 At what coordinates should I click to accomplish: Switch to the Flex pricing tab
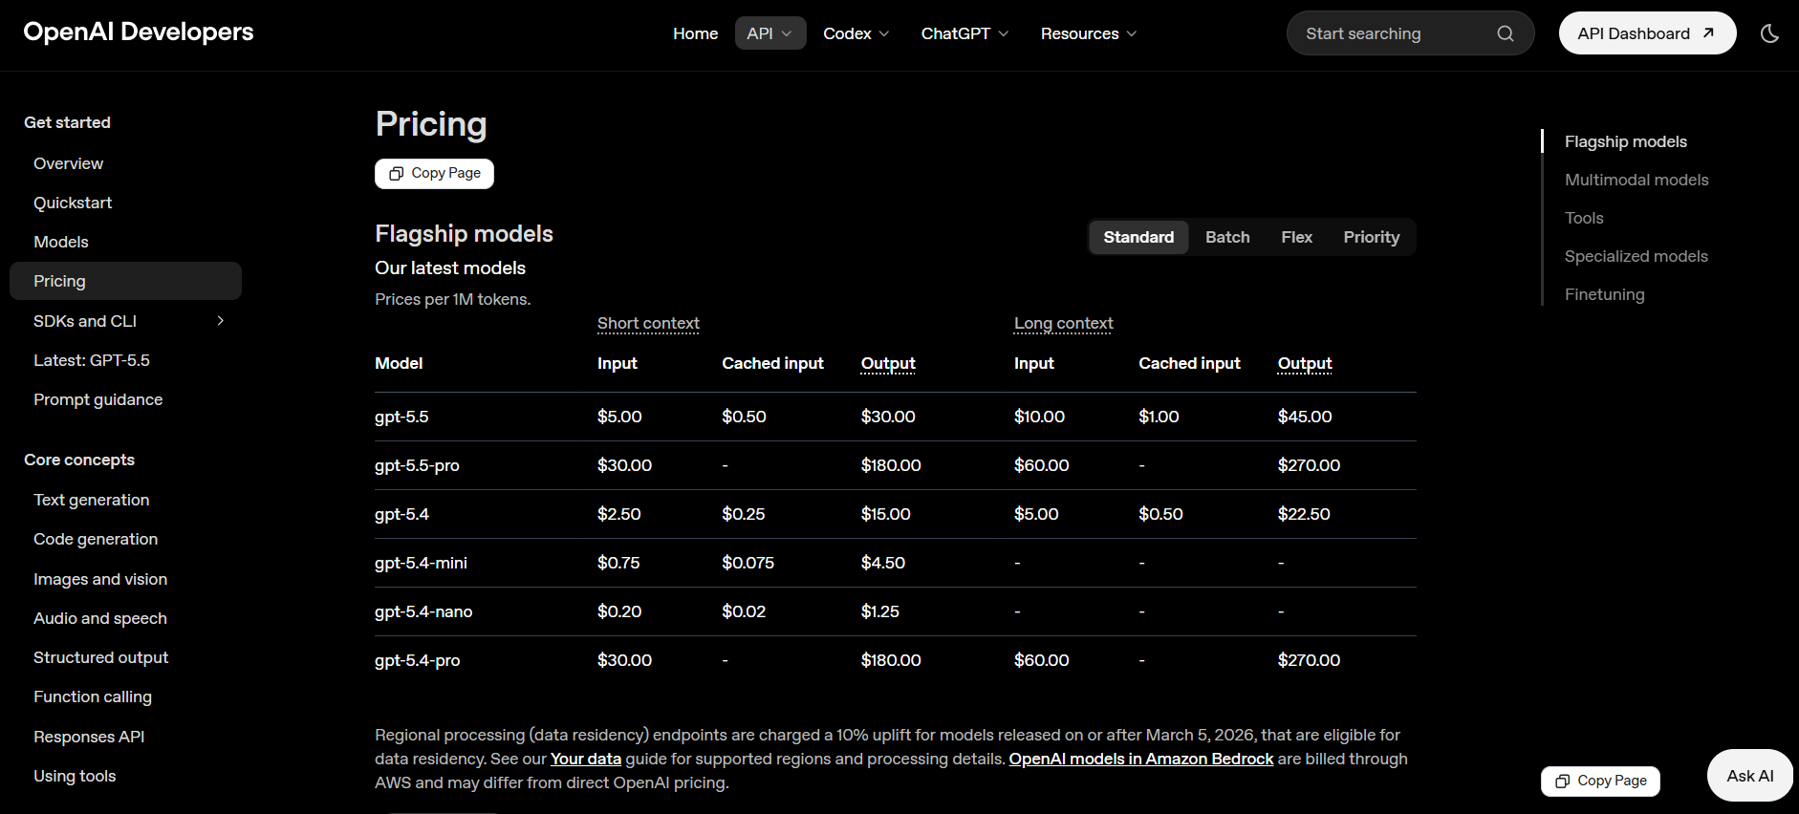click(x=1296, y=237)
